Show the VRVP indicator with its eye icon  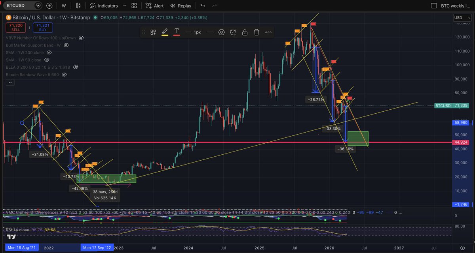click(x=81, y=38)
